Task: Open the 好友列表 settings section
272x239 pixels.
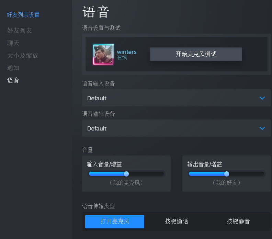Action: 20,31
